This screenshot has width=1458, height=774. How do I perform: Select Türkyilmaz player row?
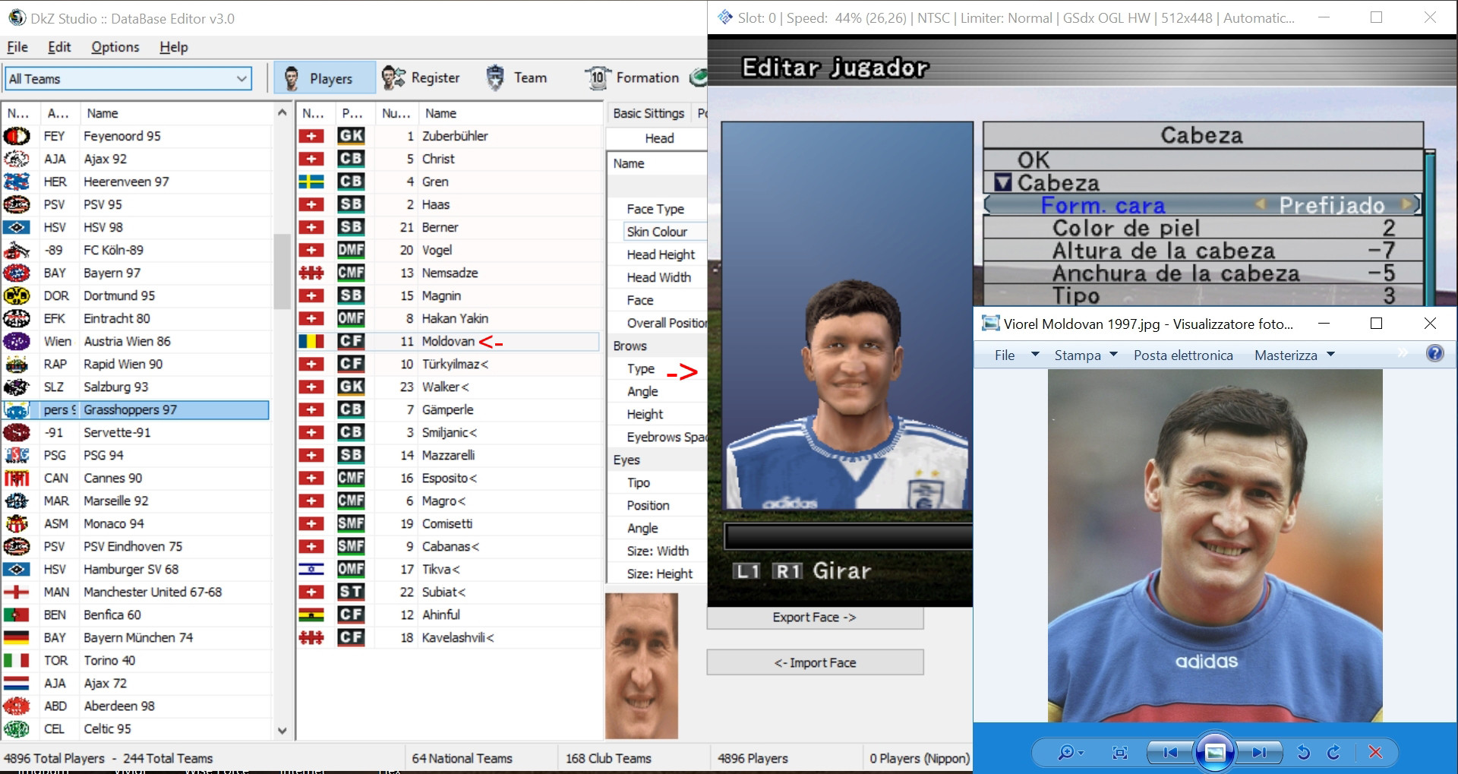(448, 364)
